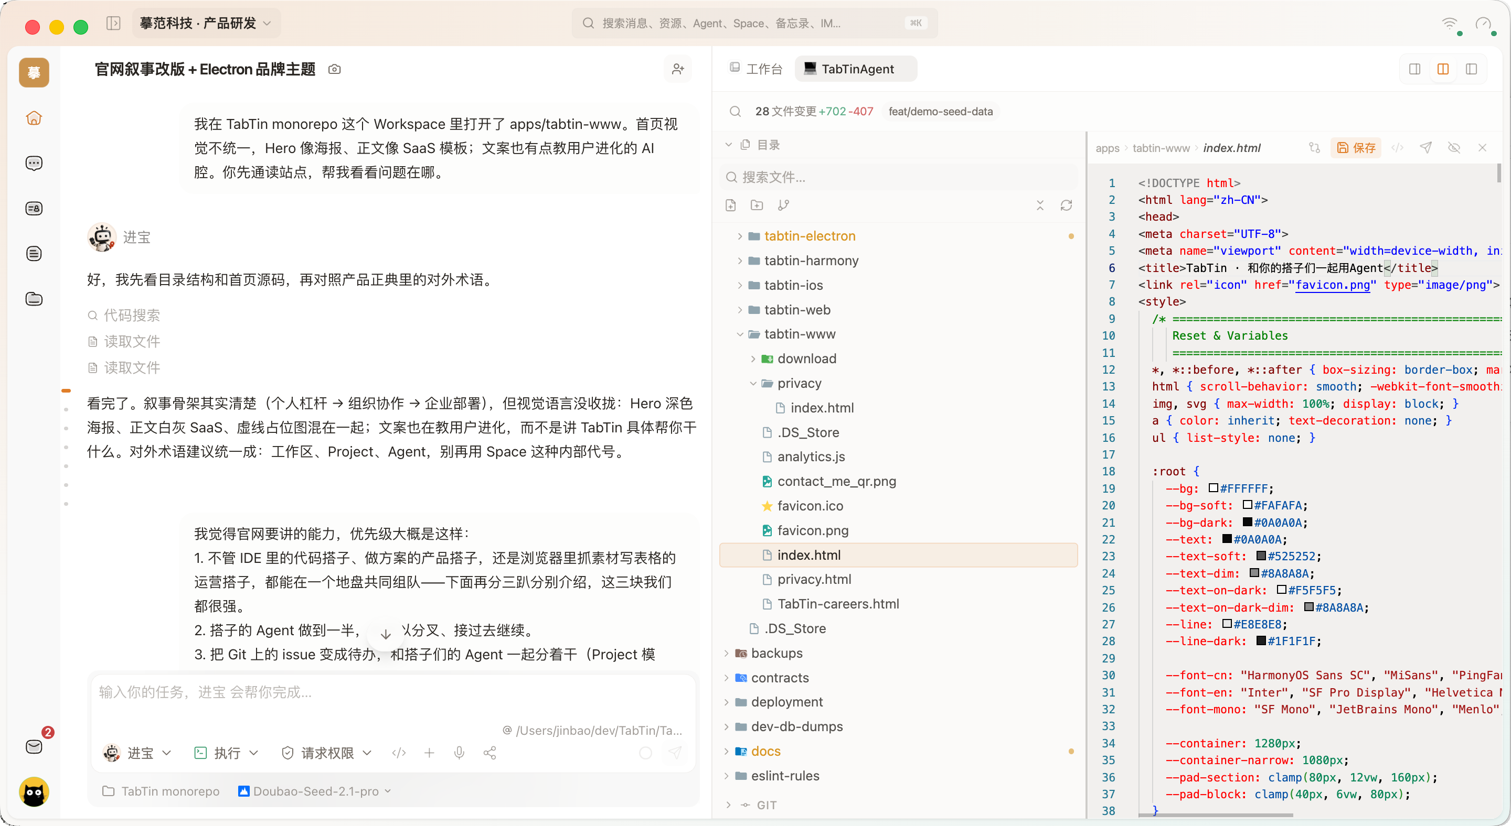The image size is (1511, 826).
Task: Click the new folder icon in file tree toolbar
Action: [757, 205]
